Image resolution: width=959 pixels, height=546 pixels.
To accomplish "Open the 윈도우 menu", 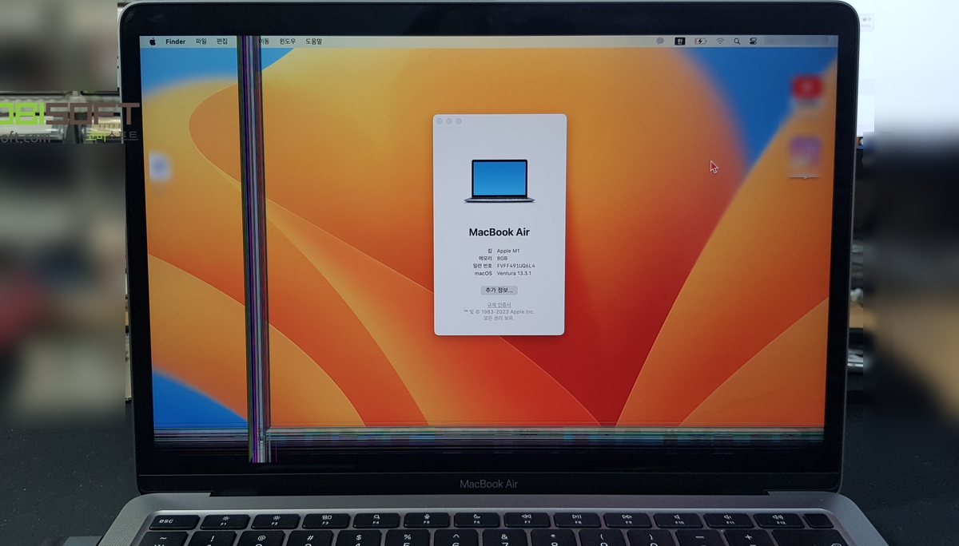I will tap(287, 42).
